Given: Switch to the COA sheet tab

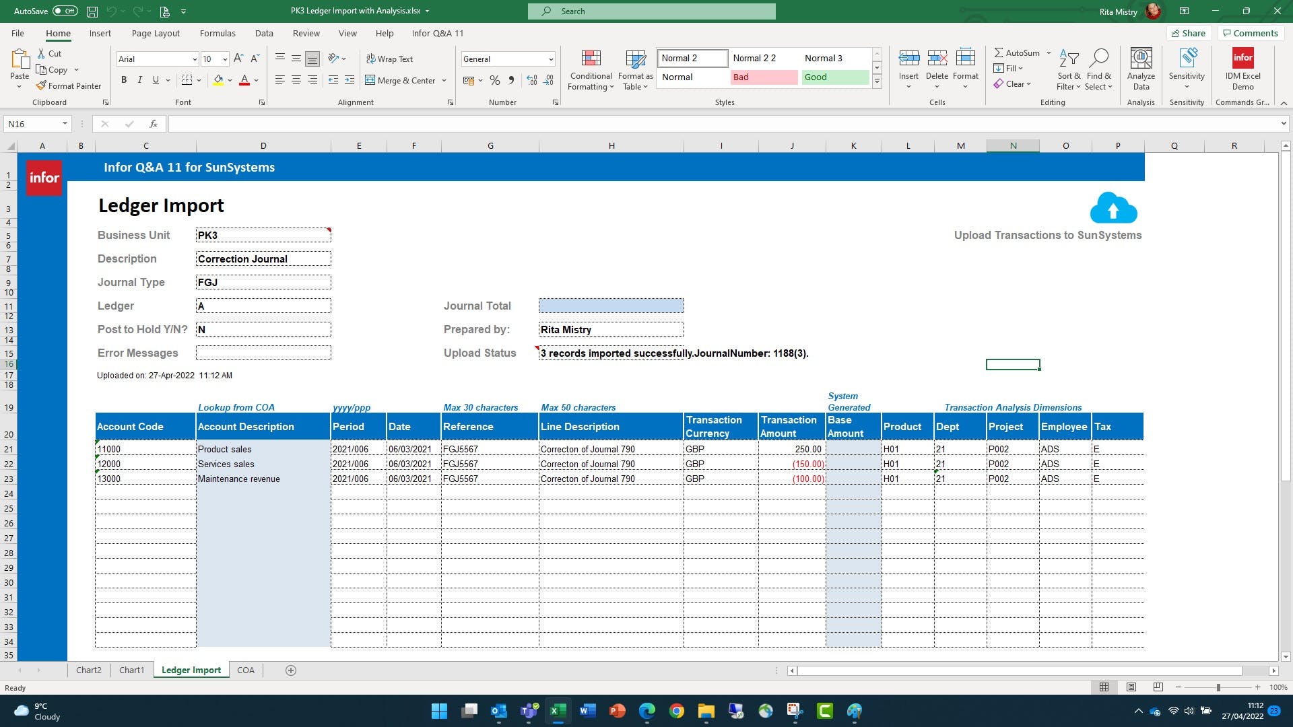Looking at the screenshot, I should (245, 670).
